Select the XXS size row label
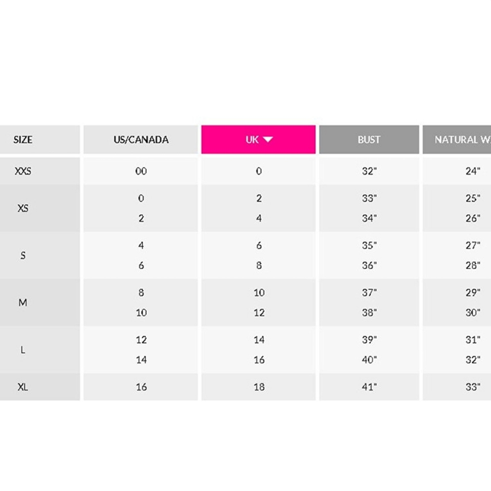This screenshot has width=491, height=491. tap(23, 171)
